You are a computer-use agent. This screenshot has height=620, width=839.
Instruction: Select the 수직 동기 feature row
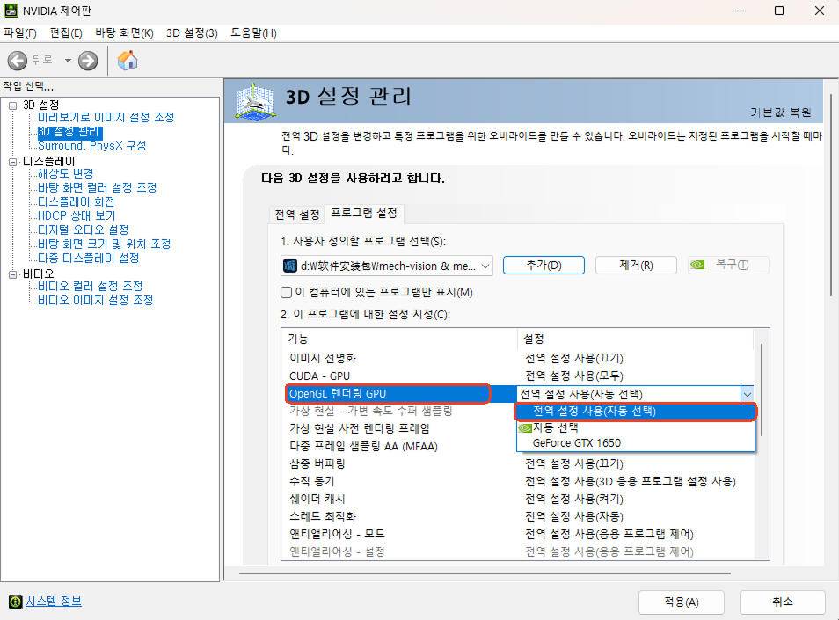coord(518,481)
